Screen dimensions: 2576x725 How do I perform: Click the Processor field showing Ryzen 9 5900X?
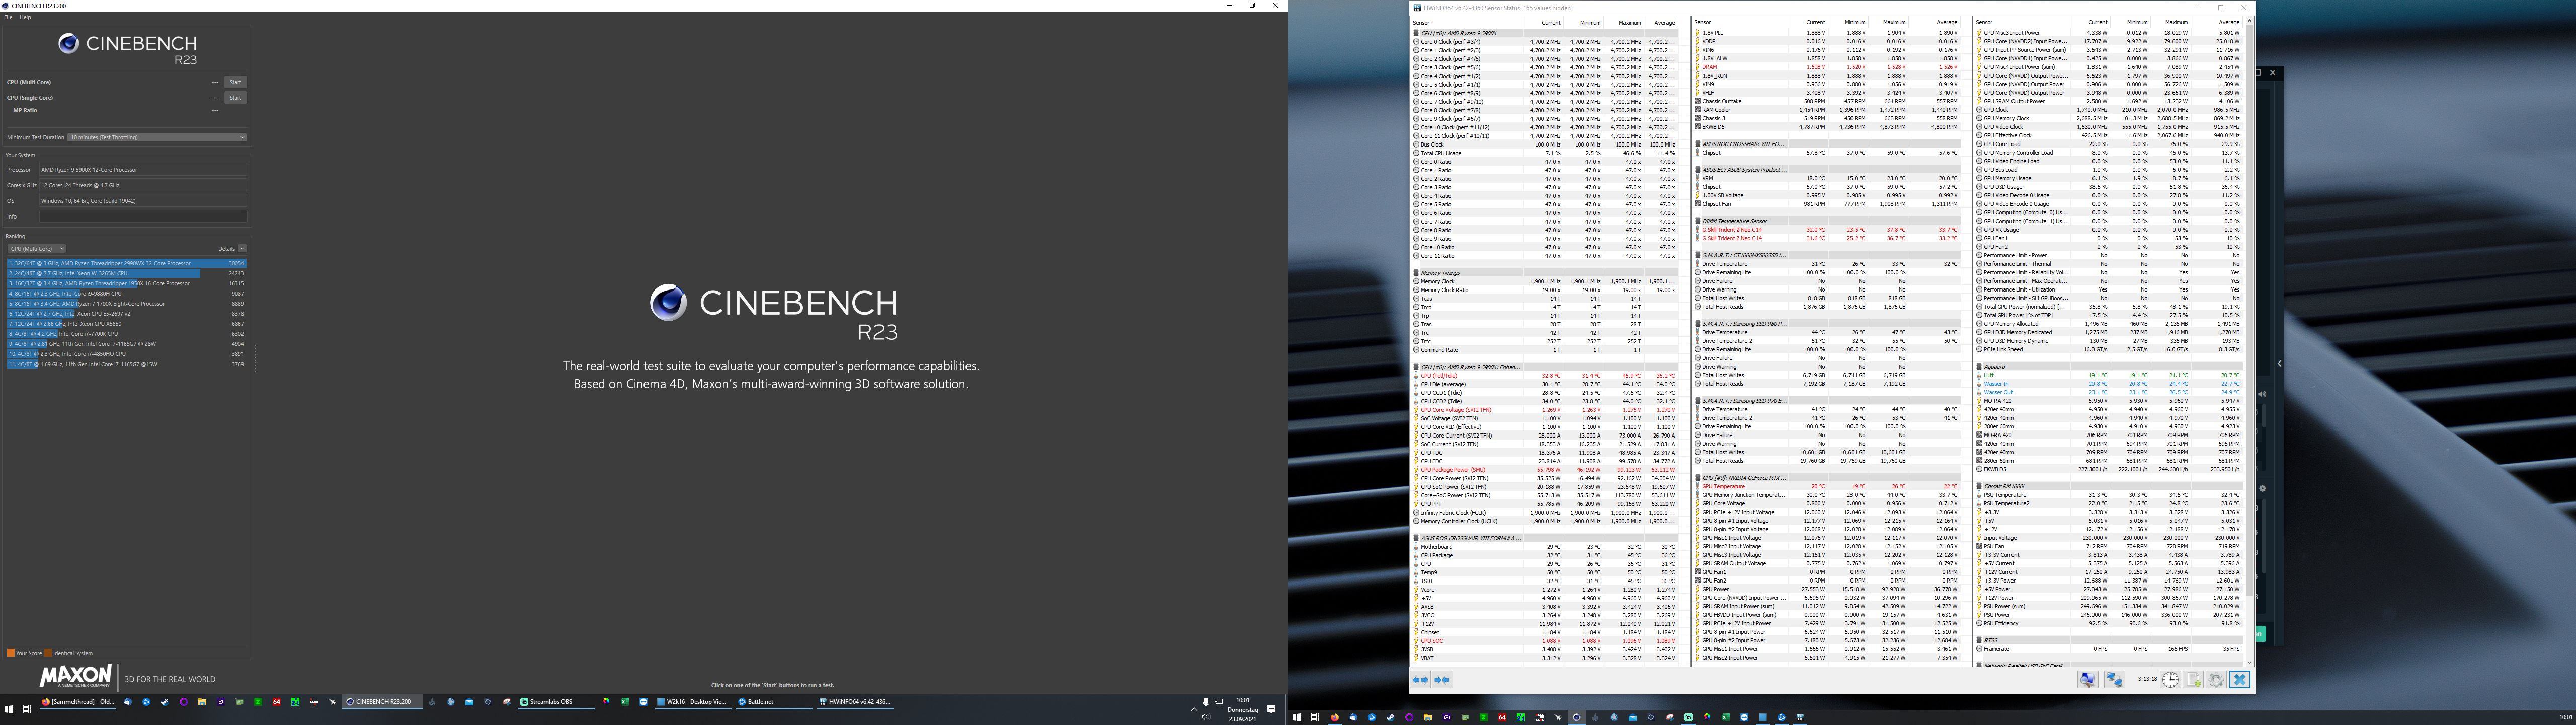[x=143, y=170]
